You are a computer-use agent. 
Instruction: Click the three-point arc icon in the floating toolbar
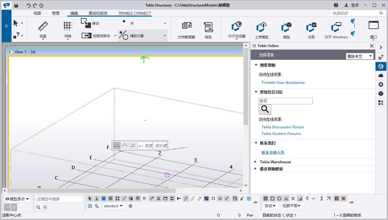click(125, 146)
